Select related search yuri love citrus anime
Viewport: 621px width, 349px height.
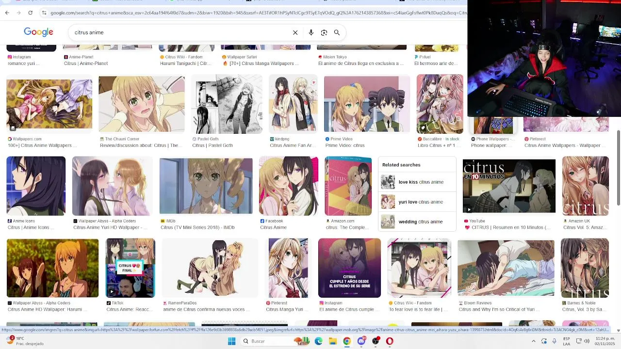417,202
